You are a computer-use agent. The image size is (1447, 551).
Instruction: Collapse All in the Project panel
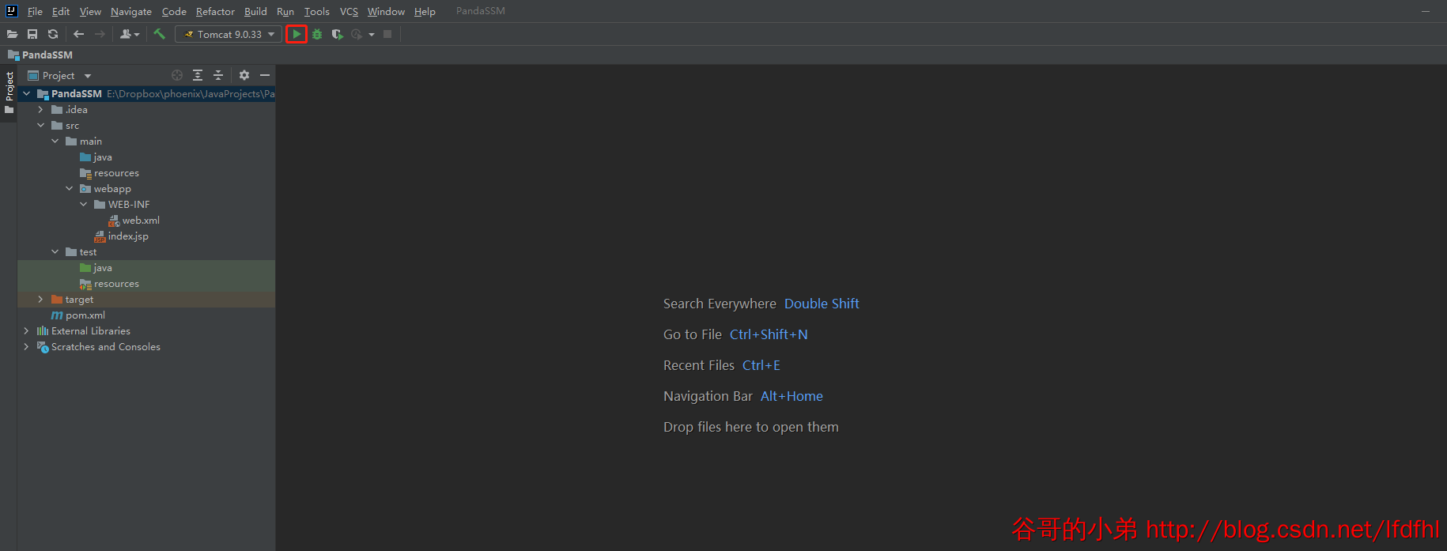[218, 75]
